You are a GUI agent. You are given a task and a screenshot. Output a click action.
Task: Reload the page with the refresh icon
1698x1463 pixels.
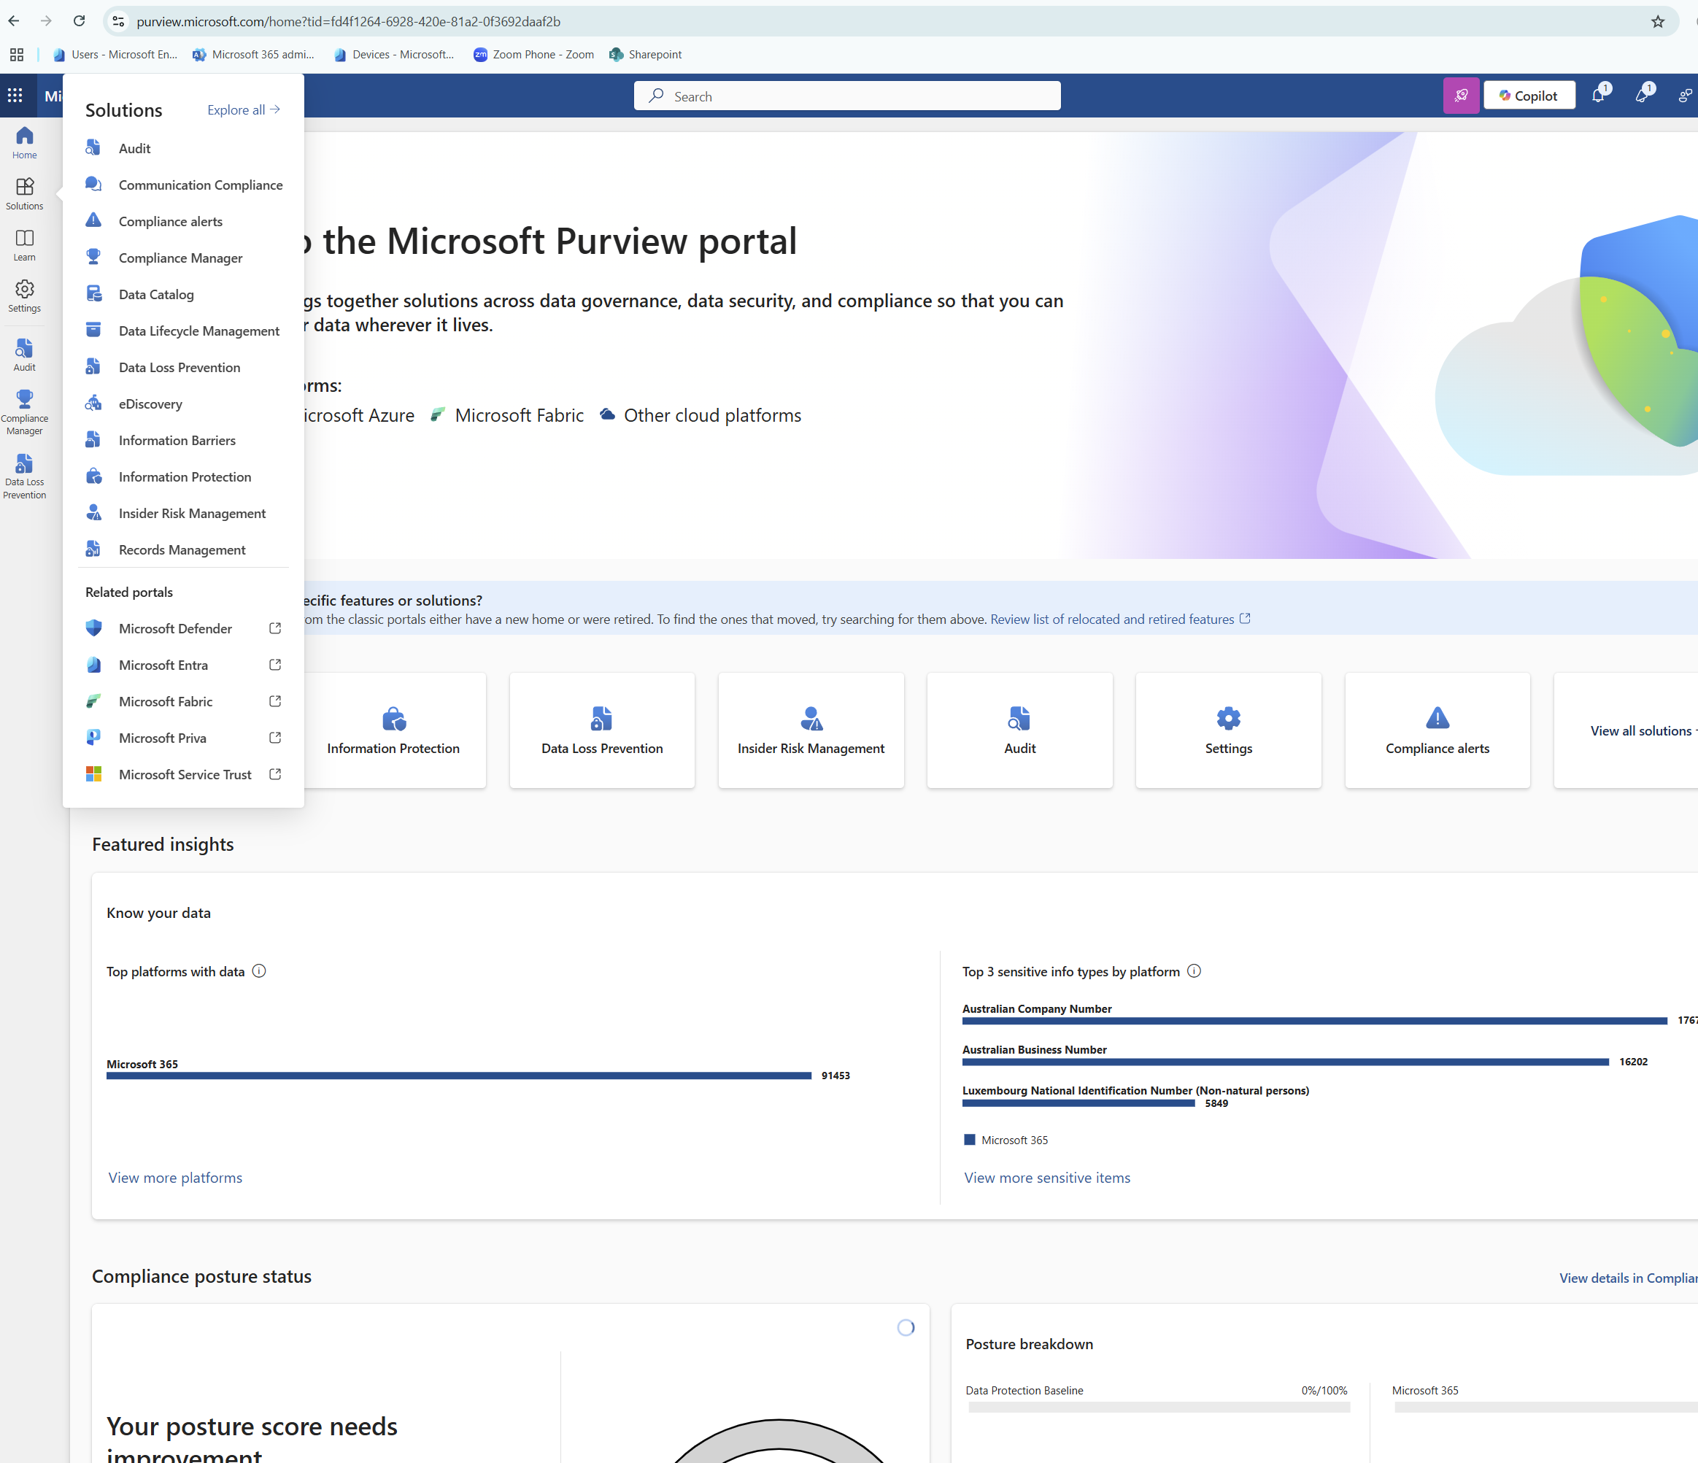point(79,21)
